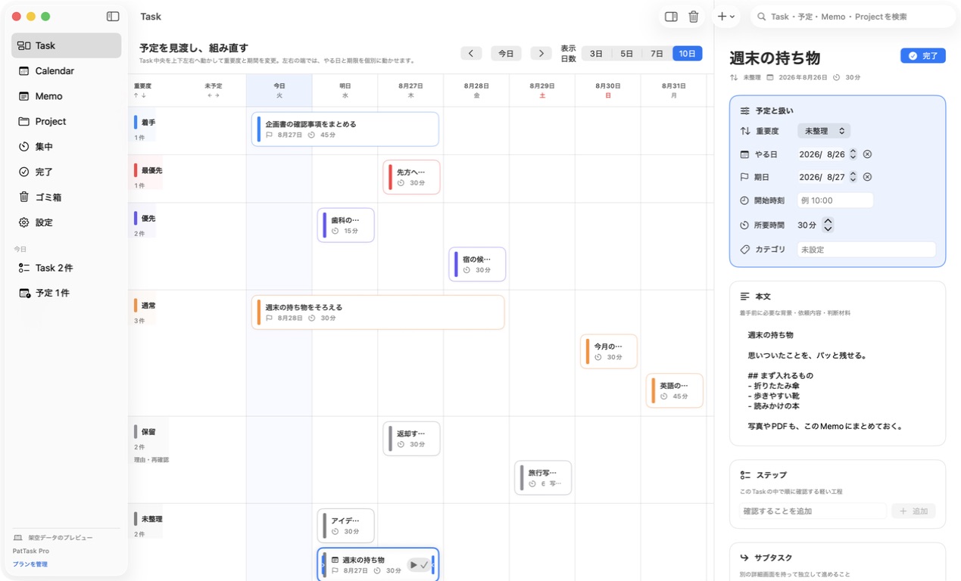961x581 pixels.
Task: Select the 宿の候… task card
Action: pos(477,264)
